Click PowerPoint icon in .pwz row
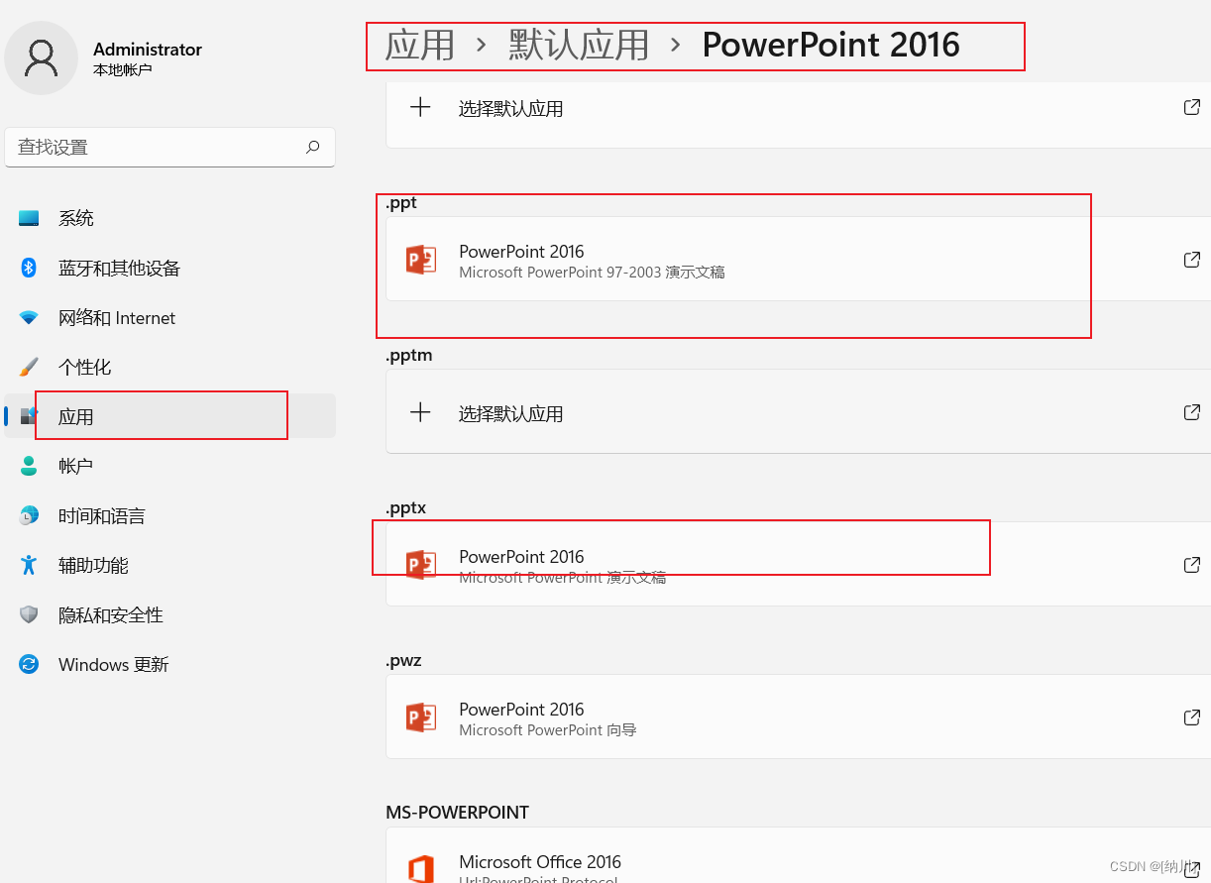 coord(421,717)
